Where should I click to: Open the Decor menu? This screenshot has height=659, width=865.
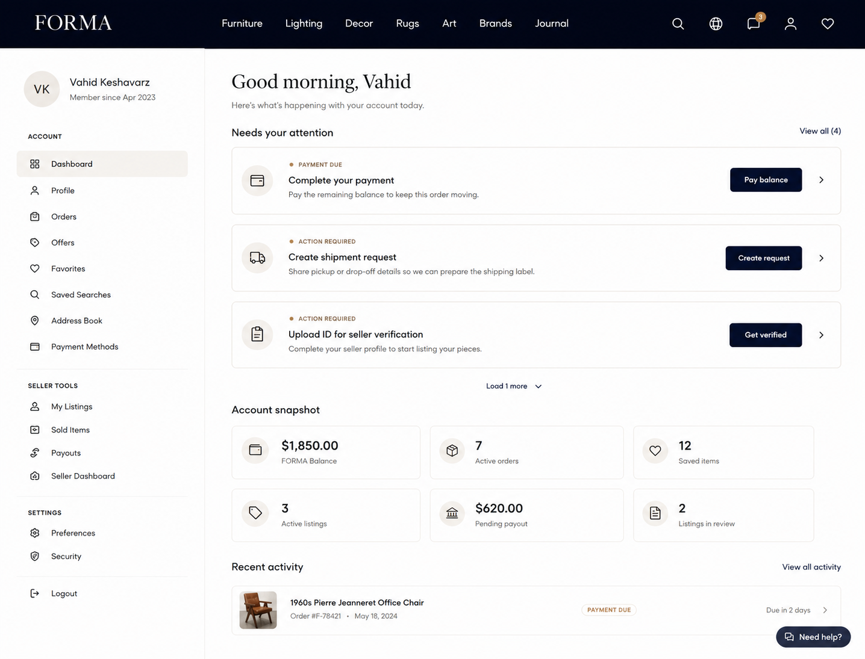point(359,23)
